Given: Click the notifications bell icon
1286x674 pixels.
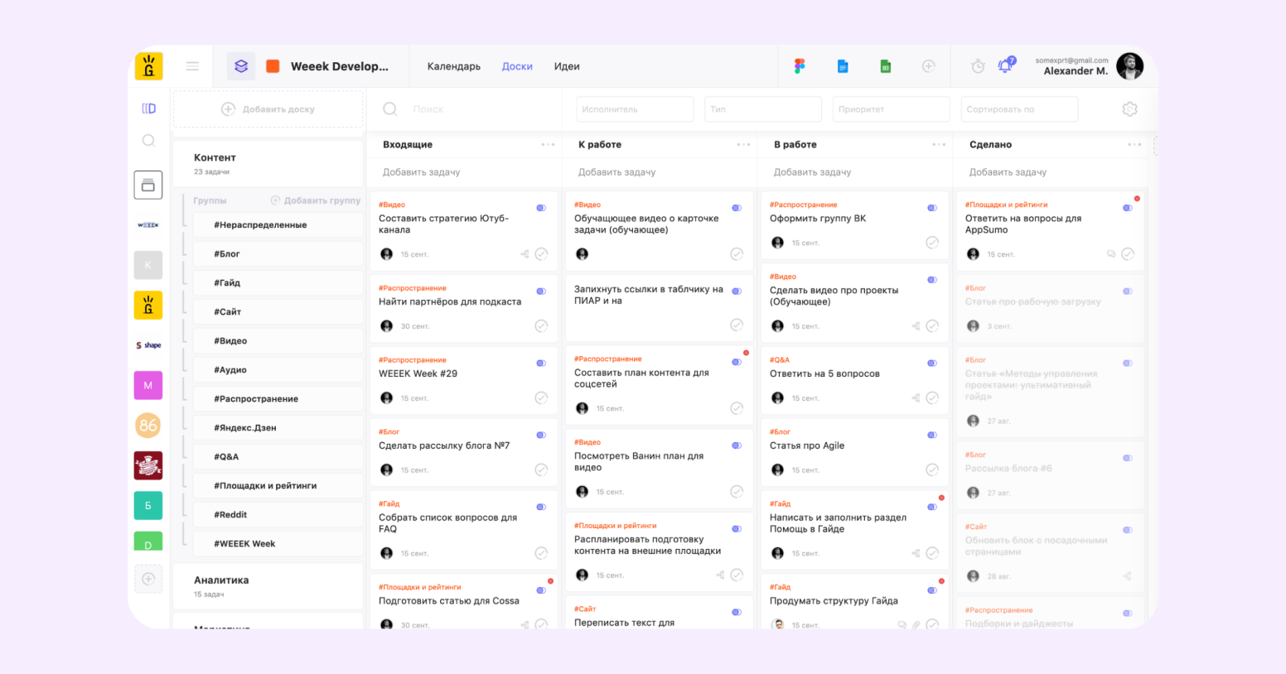Looking at the screenshot, I should 1005,66.
